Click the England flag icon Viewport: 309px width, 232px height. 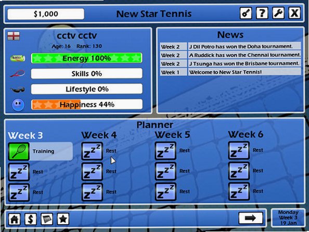14,36
